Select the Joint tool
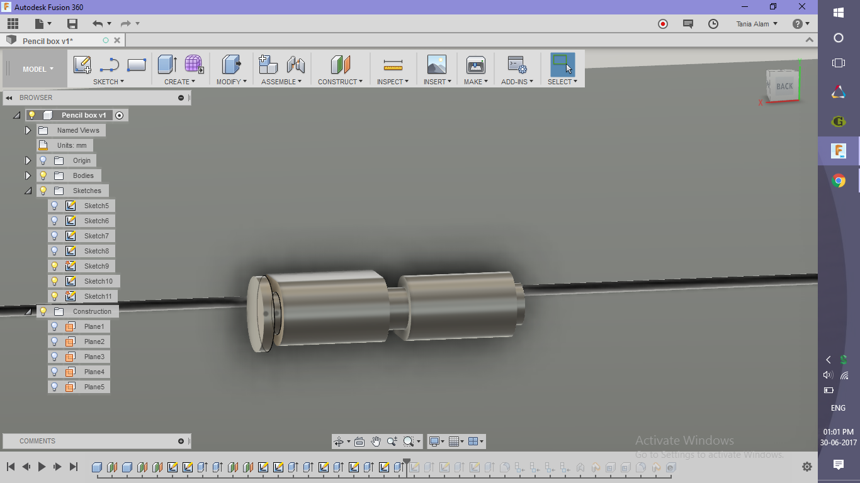 pos(296,65)
